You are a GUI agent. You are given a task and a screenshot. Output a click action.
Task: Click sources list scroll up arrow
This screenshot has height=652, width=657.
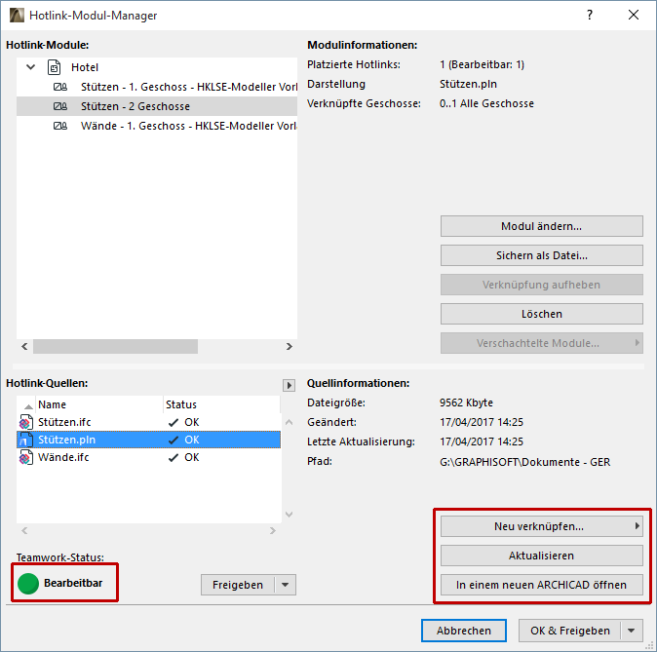tap(290, 422)
